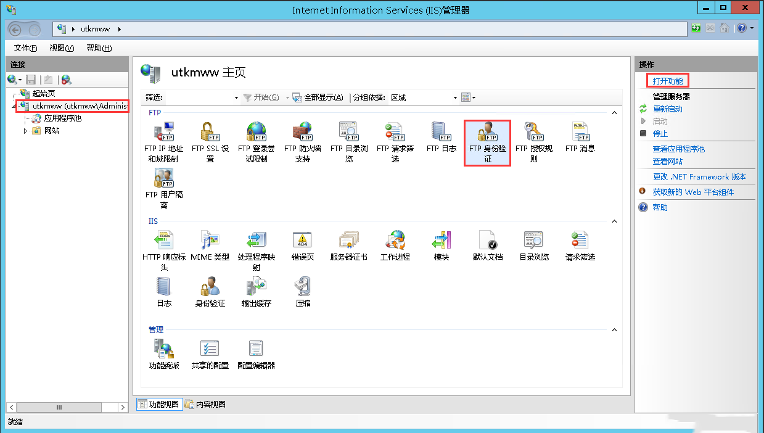Open FTP 授权规则 icon
764x433 pixels.
tap(534, 142)
